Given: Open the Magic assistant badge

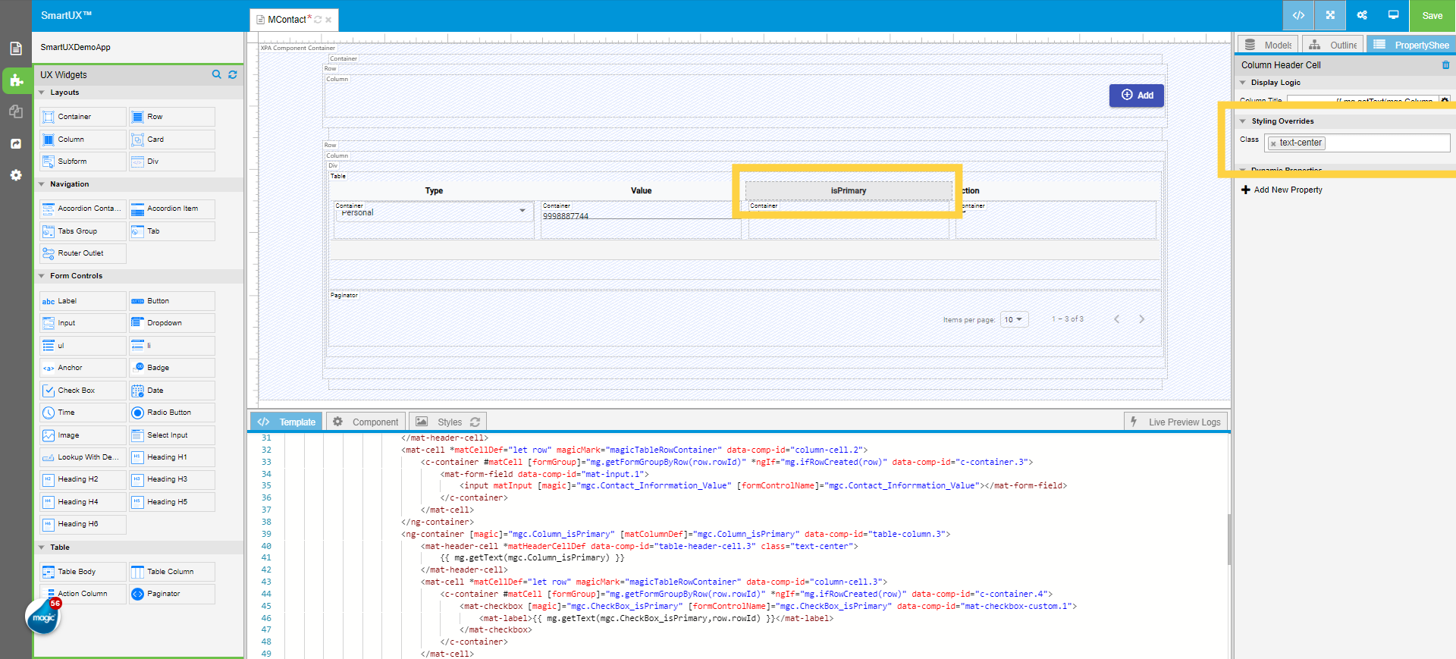Looking at the screenshot, I should pos(43,617).
